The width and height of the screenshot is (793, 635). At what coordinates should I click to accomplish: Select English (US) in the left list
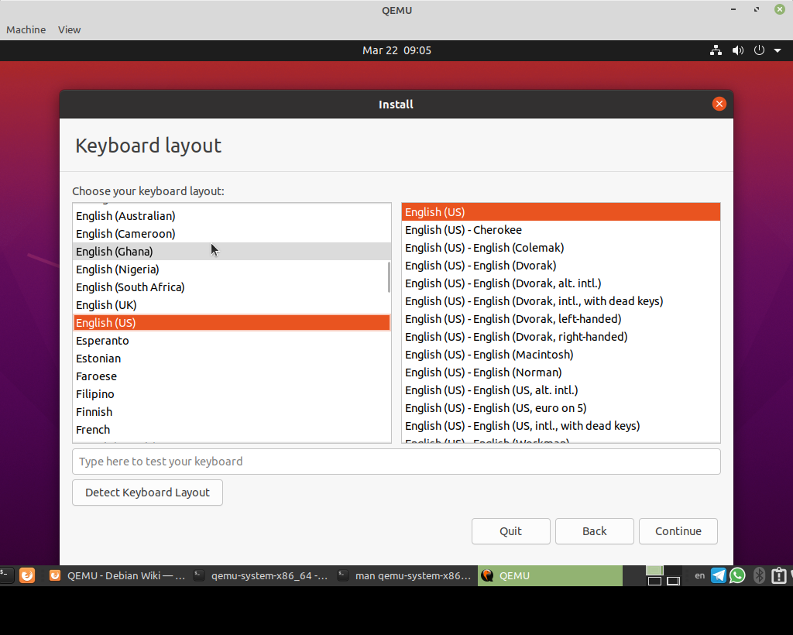click(232, 323)
